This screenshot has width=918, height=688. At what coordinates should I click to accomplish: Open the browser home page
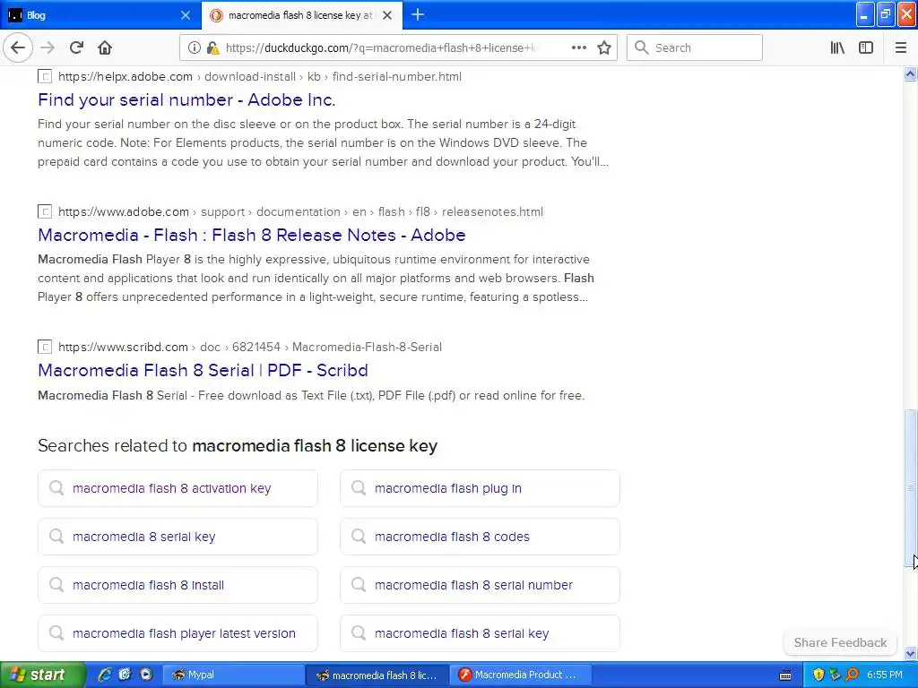point(105,48)
